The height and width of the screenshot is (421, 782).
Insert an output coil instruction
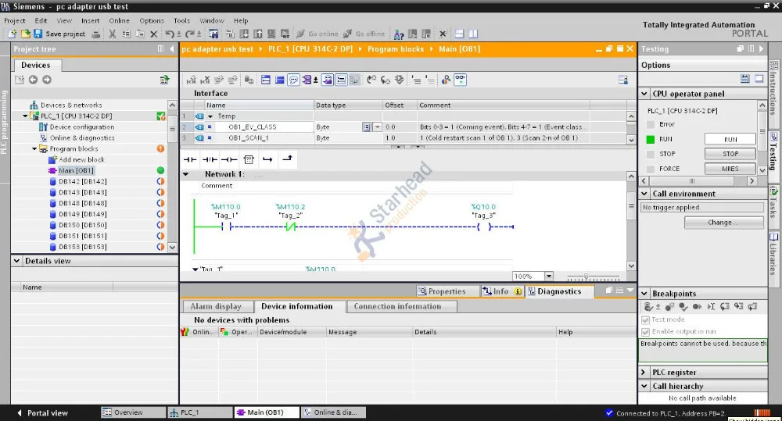click(x=229, y=159)
